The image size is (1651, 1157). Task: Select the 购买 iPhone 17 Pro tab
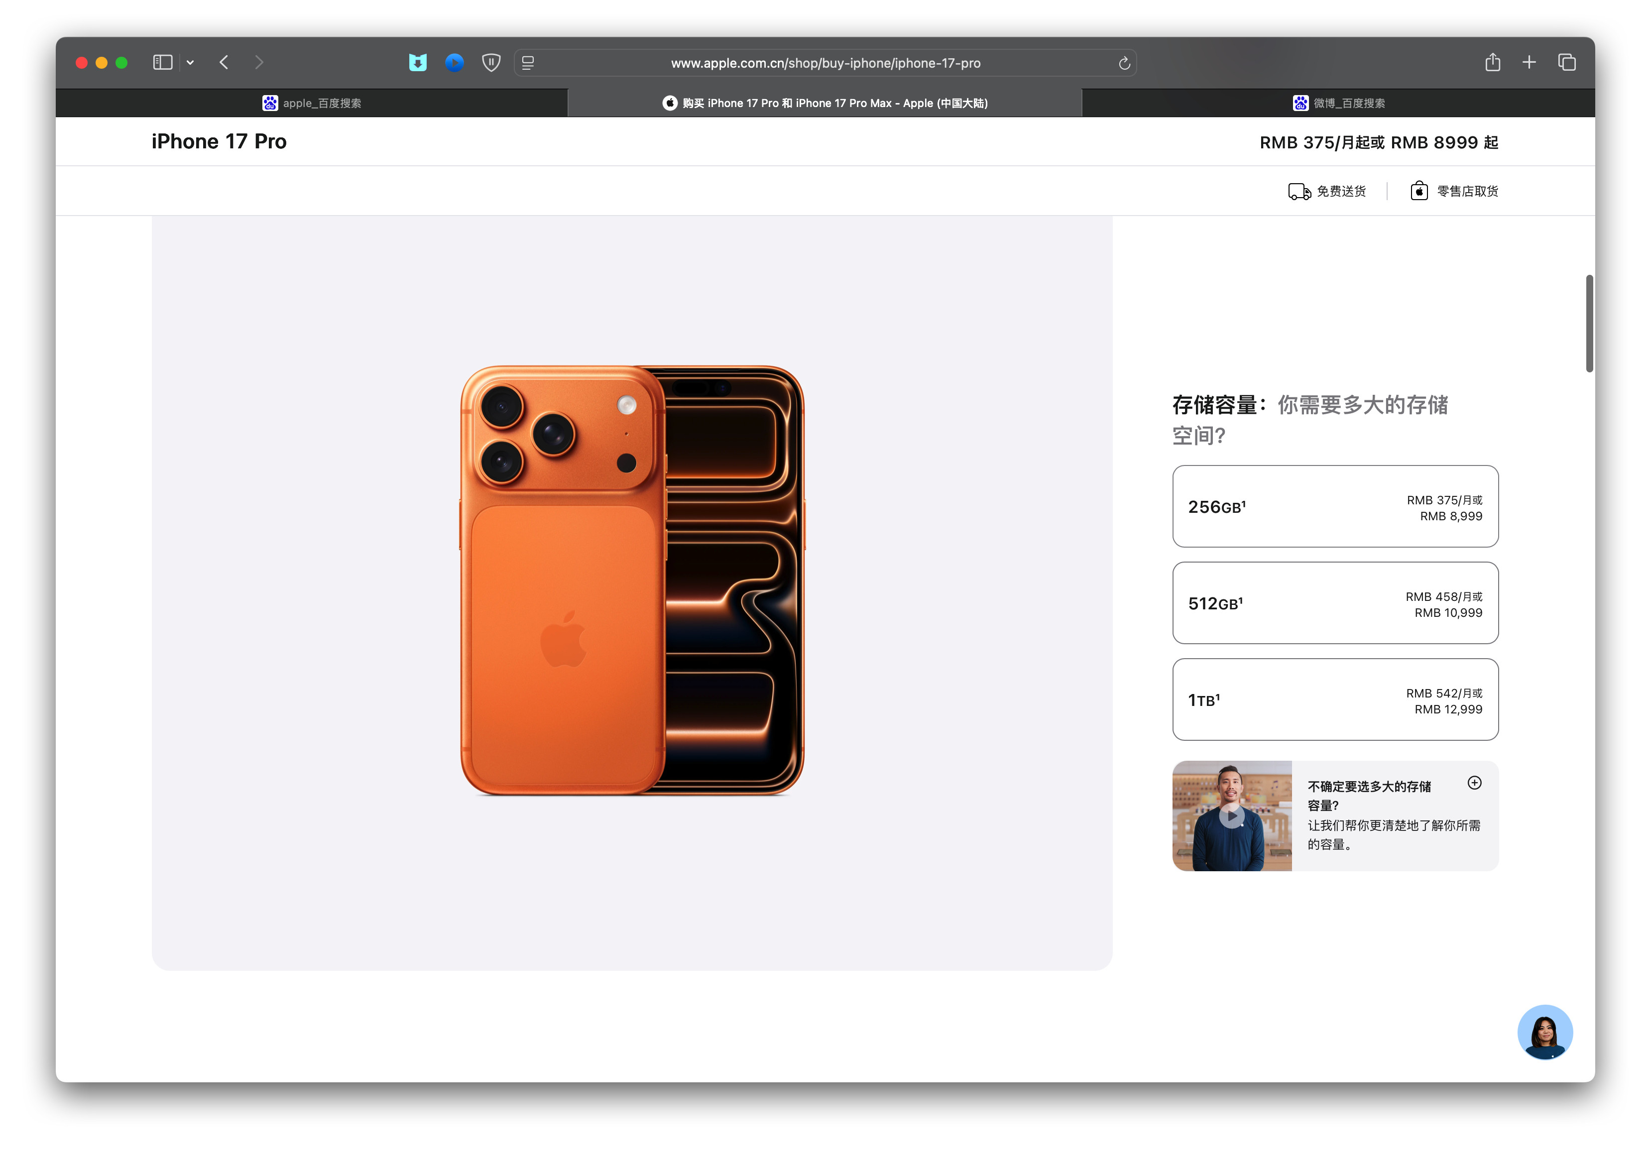tap(825, 103)
